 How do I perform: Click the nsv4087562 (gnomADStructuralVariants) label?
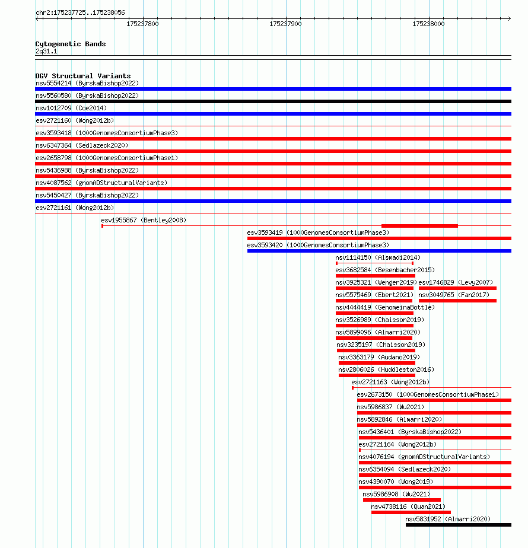101,183
